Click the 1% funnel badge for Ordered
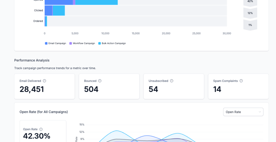 pyautogui.click(x=250, y=25)
